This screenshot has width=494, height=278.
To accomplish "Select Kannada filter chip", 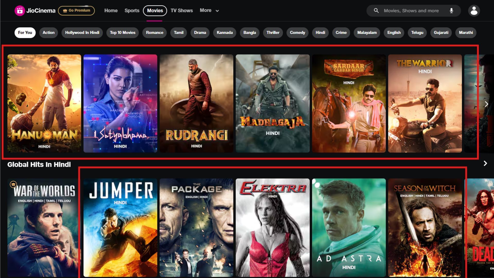I will tap(225, 33).
